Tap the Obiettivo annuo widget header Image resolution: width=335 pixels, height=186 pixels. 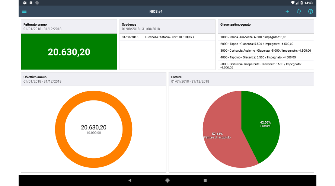pyautogui.click(x=93, y=79)
